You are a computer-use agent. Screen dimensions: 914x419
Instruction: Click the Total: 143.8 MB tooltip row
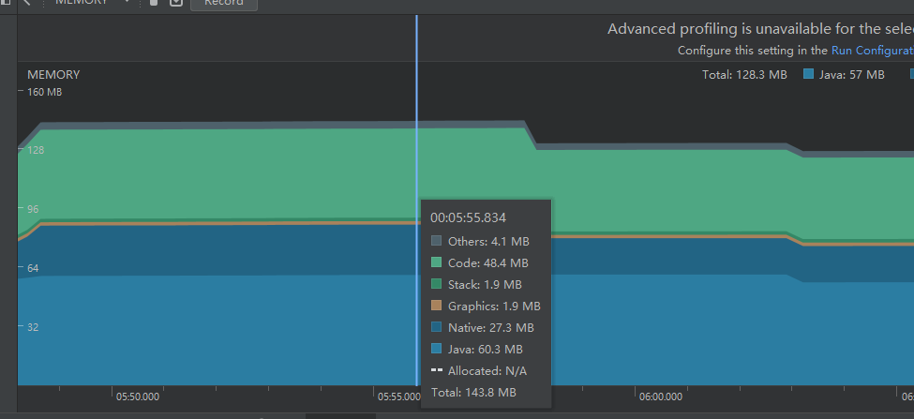pos(473,392)
